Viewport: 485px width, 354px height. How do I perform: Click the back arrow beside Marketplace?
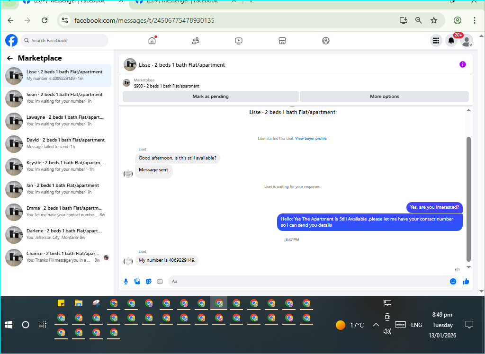pos(10,58)
